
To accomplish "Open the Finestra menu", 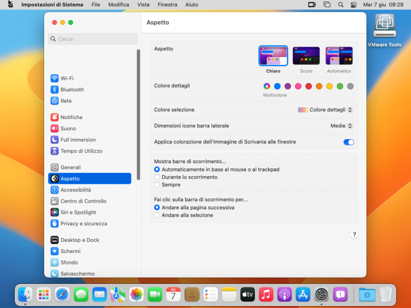I will (167, 5).
